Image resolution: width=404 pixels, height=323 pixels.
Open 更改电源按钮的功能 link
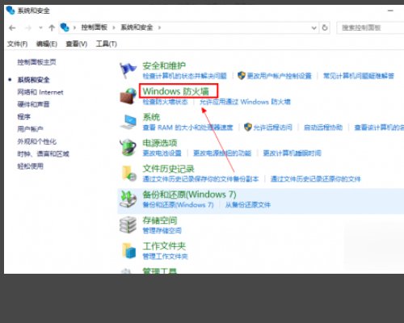[x=222, y=153]
